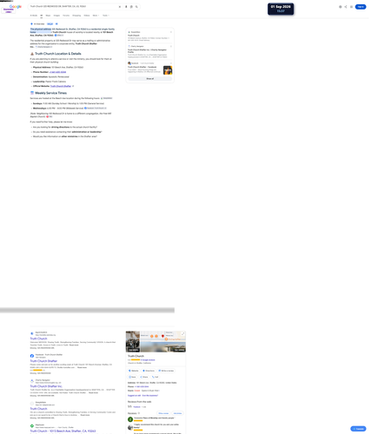Open the Truth Church 101 S Beech Ave result
The width and height of the screenshot is (371, 434).
pos(63,431)
